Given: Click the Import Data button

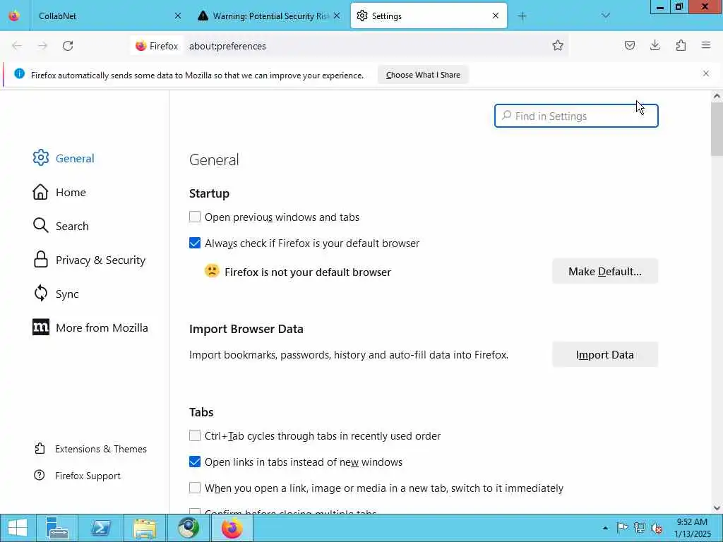Looking at the screenshot, I should (605, 355).
